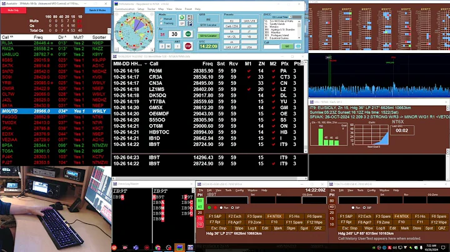
Task: Click the red indicator dot in VFO A window
Action: coord(215,208)
